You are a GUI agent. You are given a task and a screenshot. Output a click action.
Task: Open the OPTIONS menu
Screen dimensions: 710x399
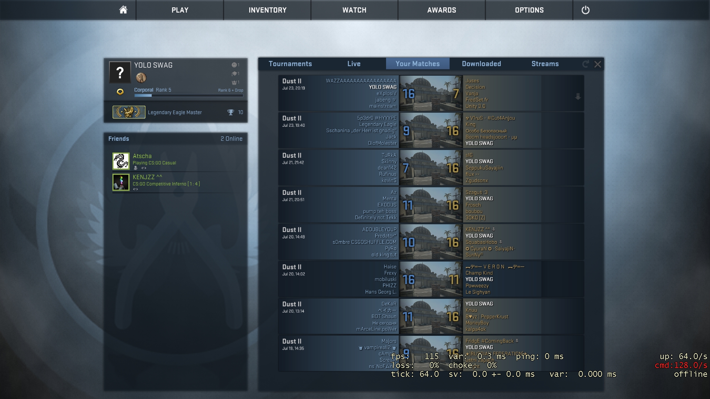click(x=529, y=10)
